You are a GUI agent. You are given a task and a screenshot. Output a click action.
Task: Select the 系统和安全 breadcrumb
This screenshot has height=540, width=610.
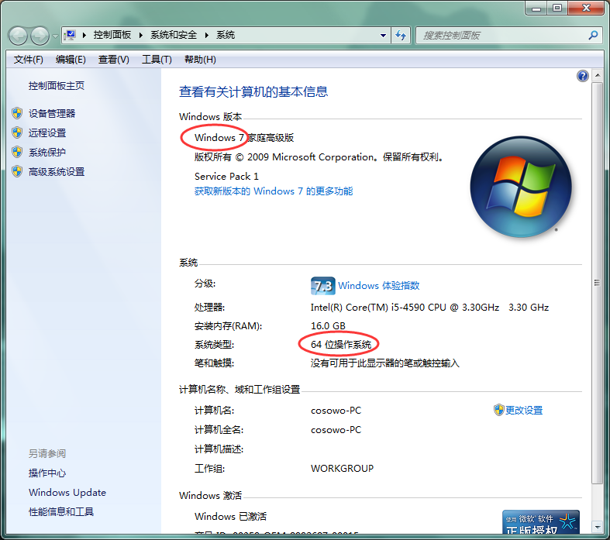point(174,35)
